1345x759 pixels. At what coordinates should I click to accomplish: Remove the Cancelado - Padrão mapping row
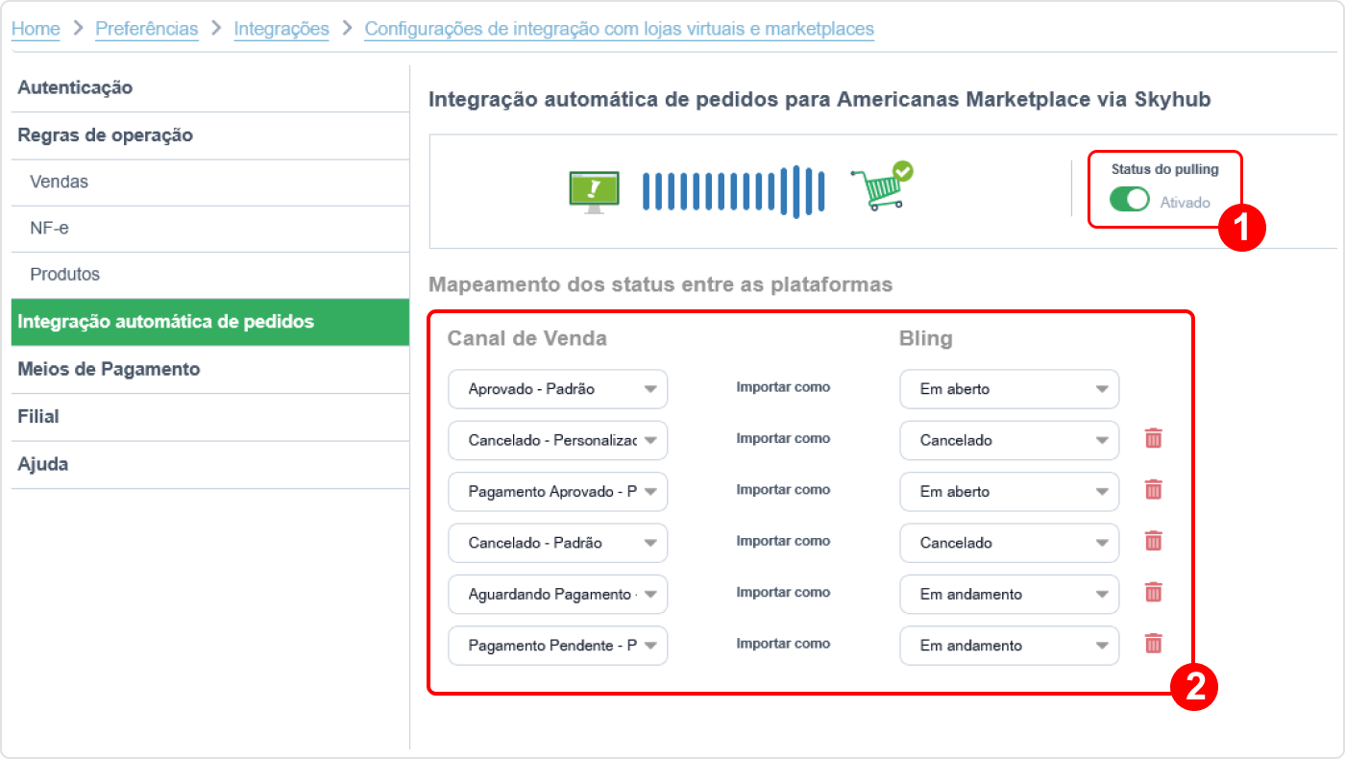(x=1154, y=541)
